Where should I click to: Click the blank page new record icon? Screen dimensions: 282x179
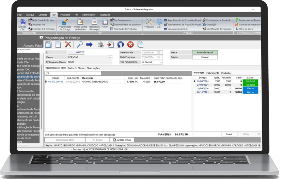click(x=58, y=44)
